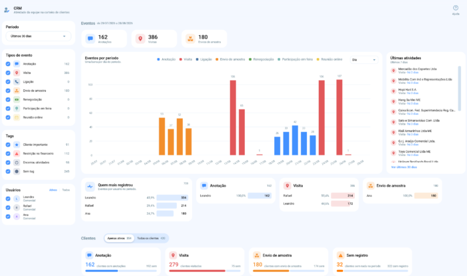Click the CRM logo icon in header
The height and width of the screenshot is (276, 467).
(x=7, y=10)
